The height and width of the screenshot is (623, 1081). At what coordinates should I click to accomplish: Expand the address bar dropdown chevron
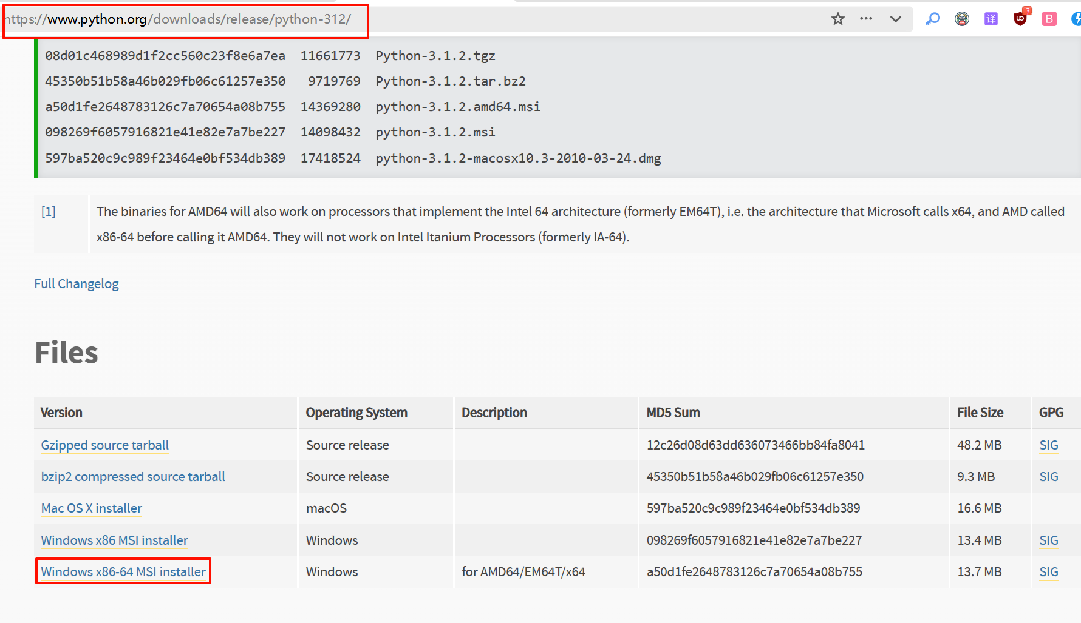pos(895,19)
